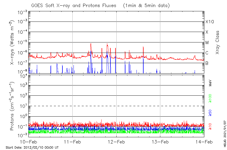Click the 13-Feb date tick label
Screen dimensions: 227x150
160,142
